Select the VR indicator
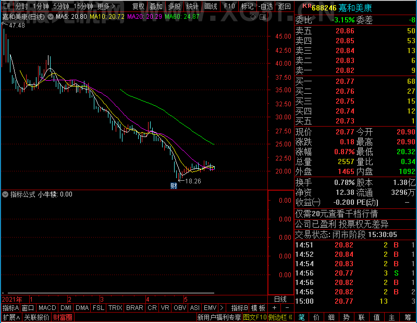417x323 pixels. tap(165, 308)
